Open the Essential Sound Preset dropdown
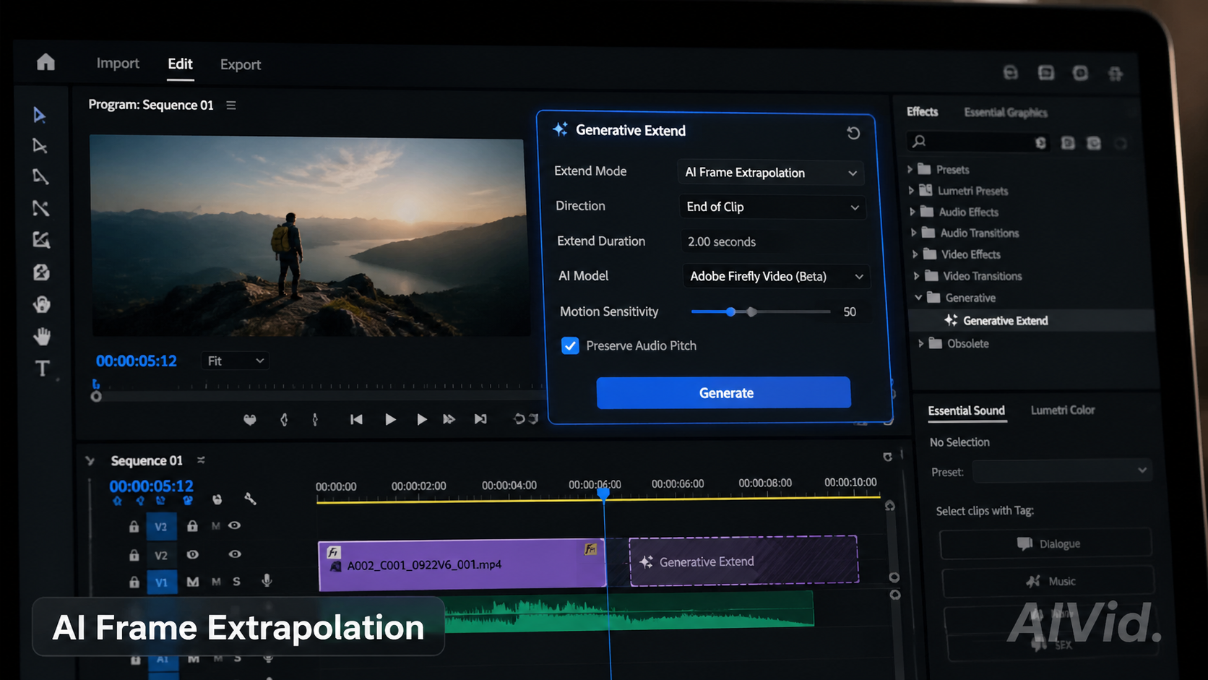Viewport: 1208px width, 680px height. (x=1061, y=471)
